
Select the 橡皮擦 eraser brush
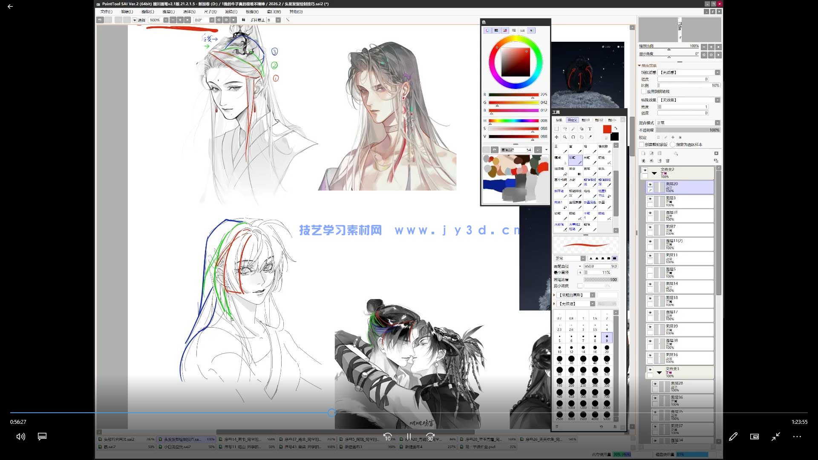click(605, 149)
